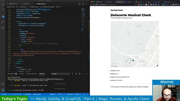Click the minimap in the code editor
The width and height of the screenshot is (180, 101).
click(84, 19)
